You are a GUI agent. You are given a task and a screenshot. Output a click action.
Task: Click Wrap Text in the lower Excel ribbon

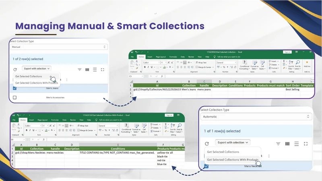pos(83,125)
